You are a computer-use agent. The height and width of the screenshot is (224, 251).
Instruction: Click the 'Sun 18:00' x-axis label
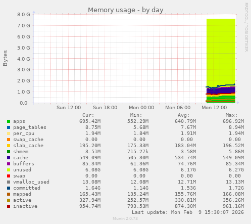105,108
